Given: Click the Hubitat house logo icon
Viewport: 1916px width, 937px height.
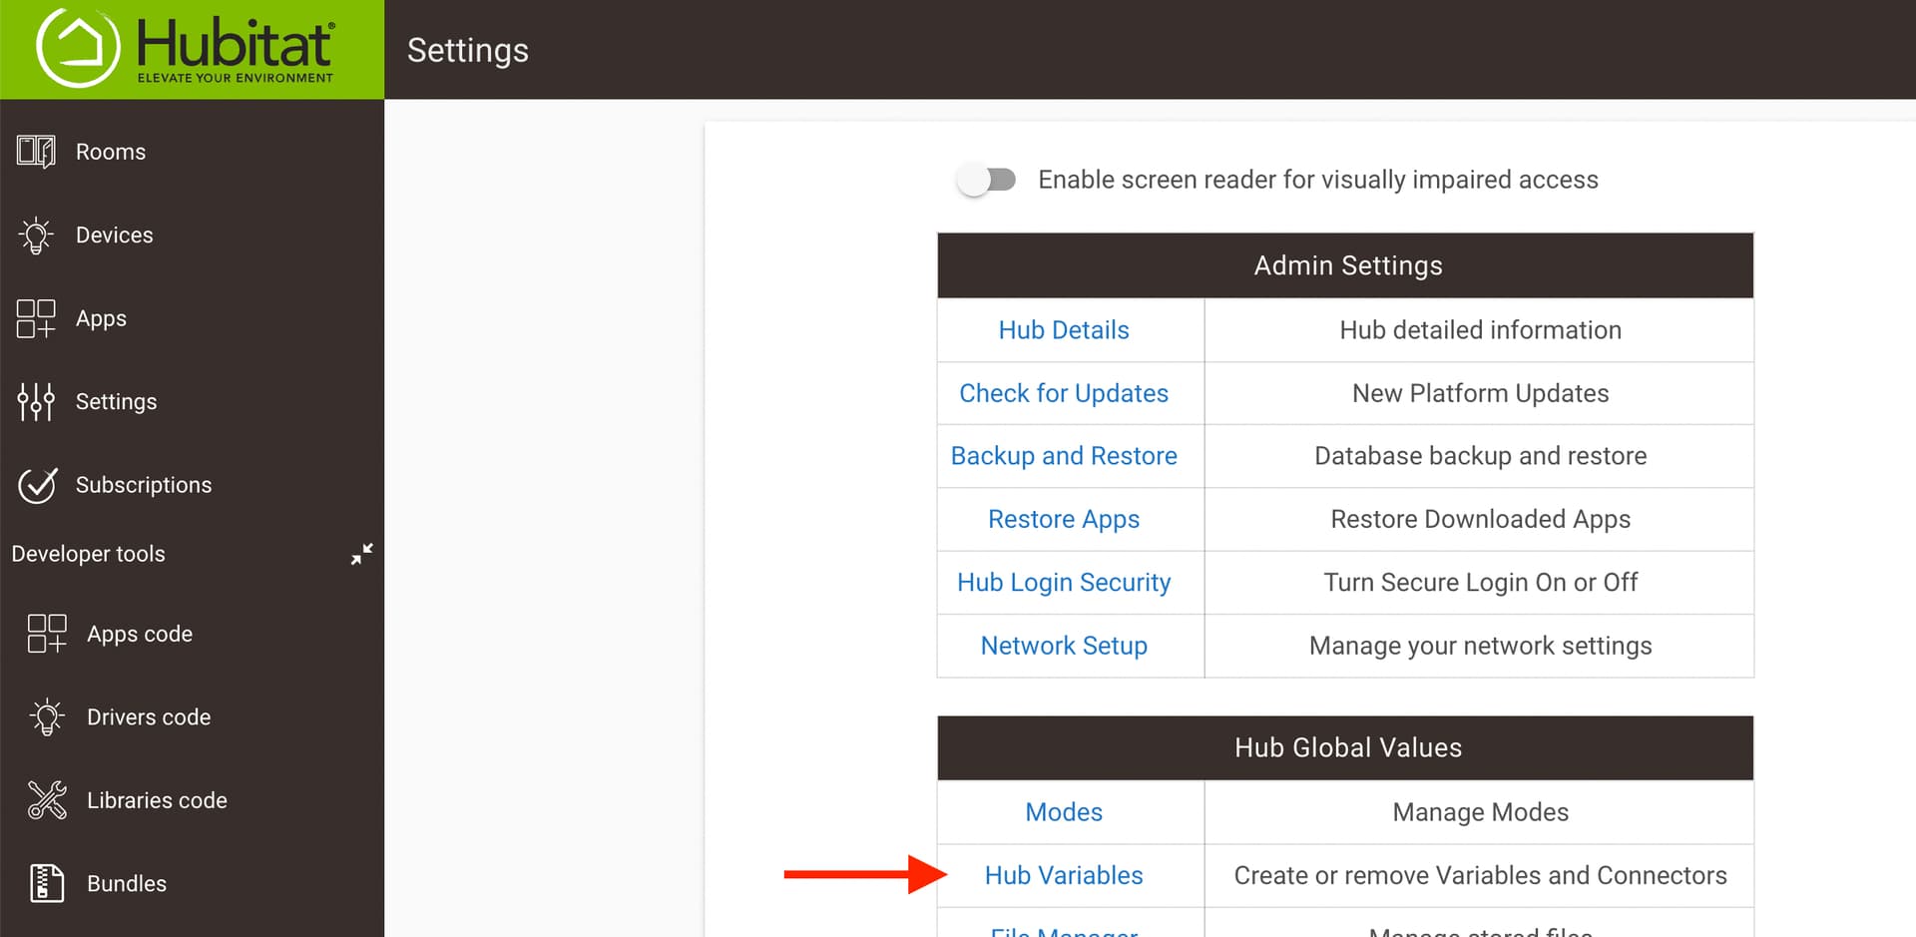Looking at the screenshot, I should 78,48.
